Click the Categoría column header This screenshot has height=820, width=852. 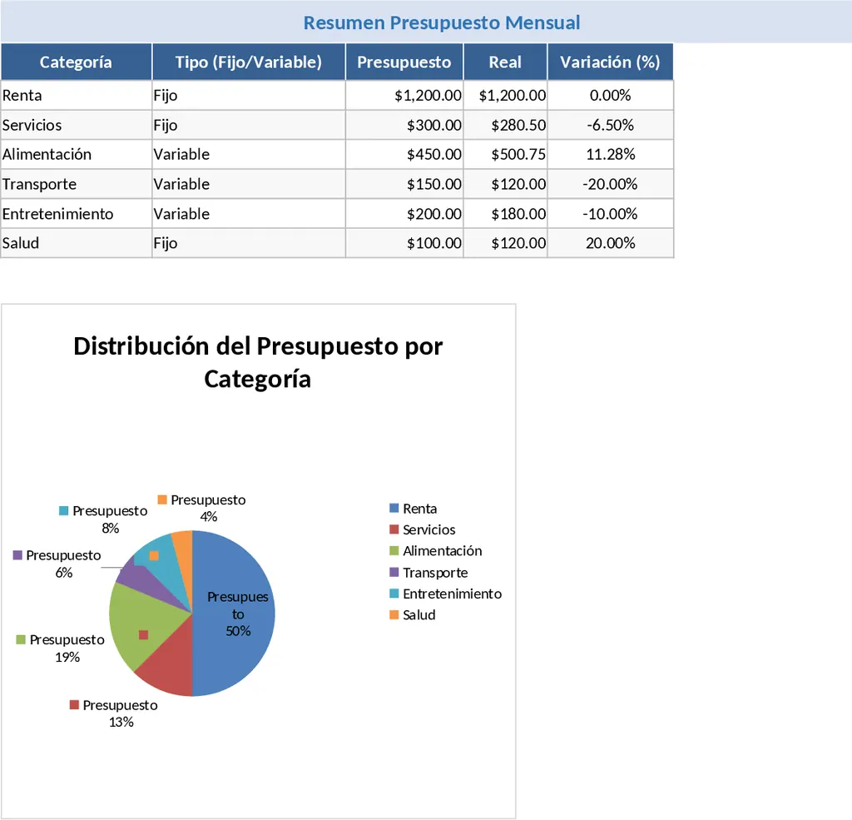(x=76, y=62)
